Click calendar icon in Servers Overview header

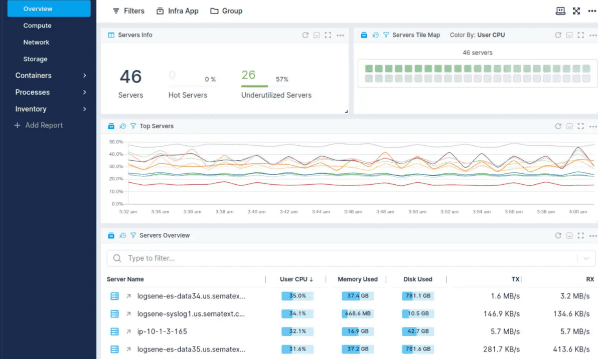tap(111, 236)
